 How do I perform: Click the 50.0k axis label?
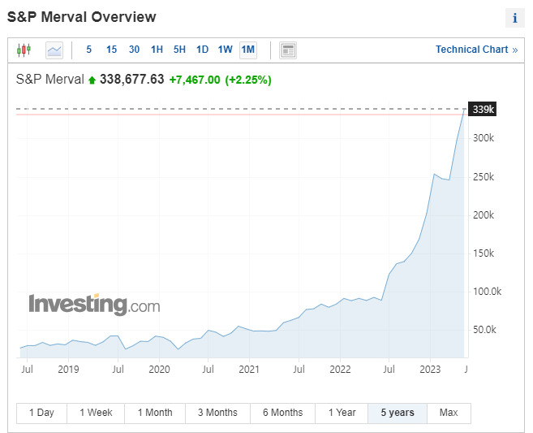coord(484,330)
